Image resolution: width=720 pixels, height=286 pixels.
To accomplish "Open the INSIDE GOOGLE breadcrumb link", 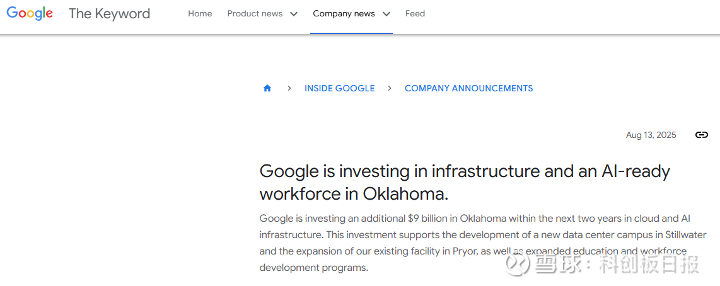I will coord(339,88).
